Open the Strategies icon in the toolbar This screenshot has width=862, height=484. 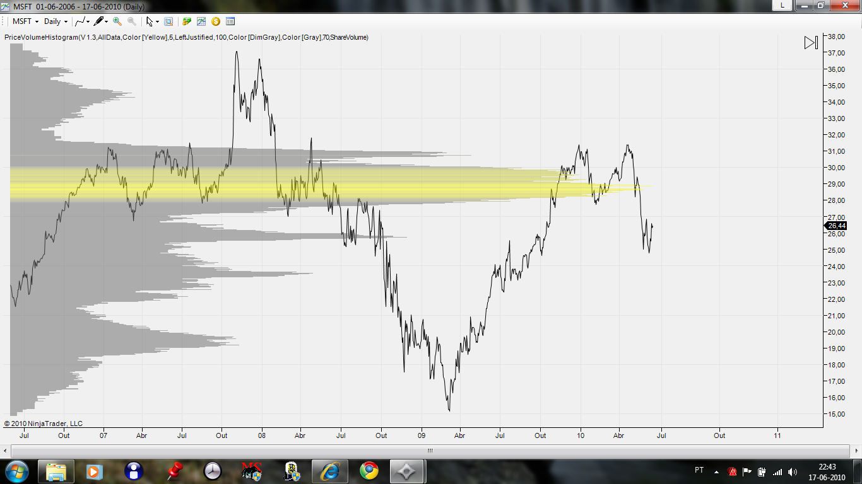pyautogui.click(x=187, y=21)
